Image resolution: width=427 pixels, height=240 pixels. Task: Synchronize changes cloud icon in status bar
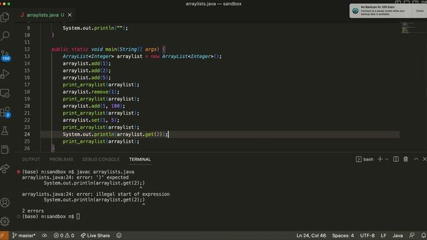tap(45, 235)
